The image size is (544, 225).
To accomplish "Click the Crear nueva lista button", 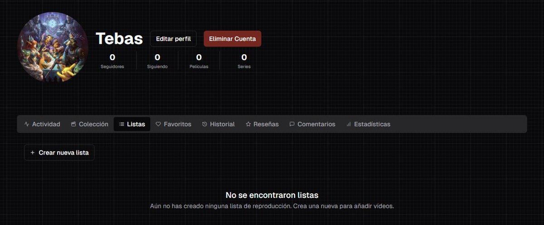I will pos(59,153).
